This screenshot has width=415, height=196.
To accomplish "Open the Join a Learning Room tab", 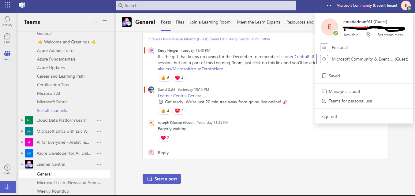I will [210, 22].
